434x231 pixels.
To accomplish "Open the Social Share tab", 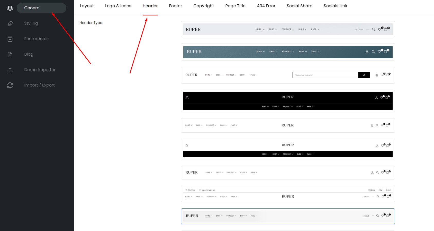I will (300, 6).
